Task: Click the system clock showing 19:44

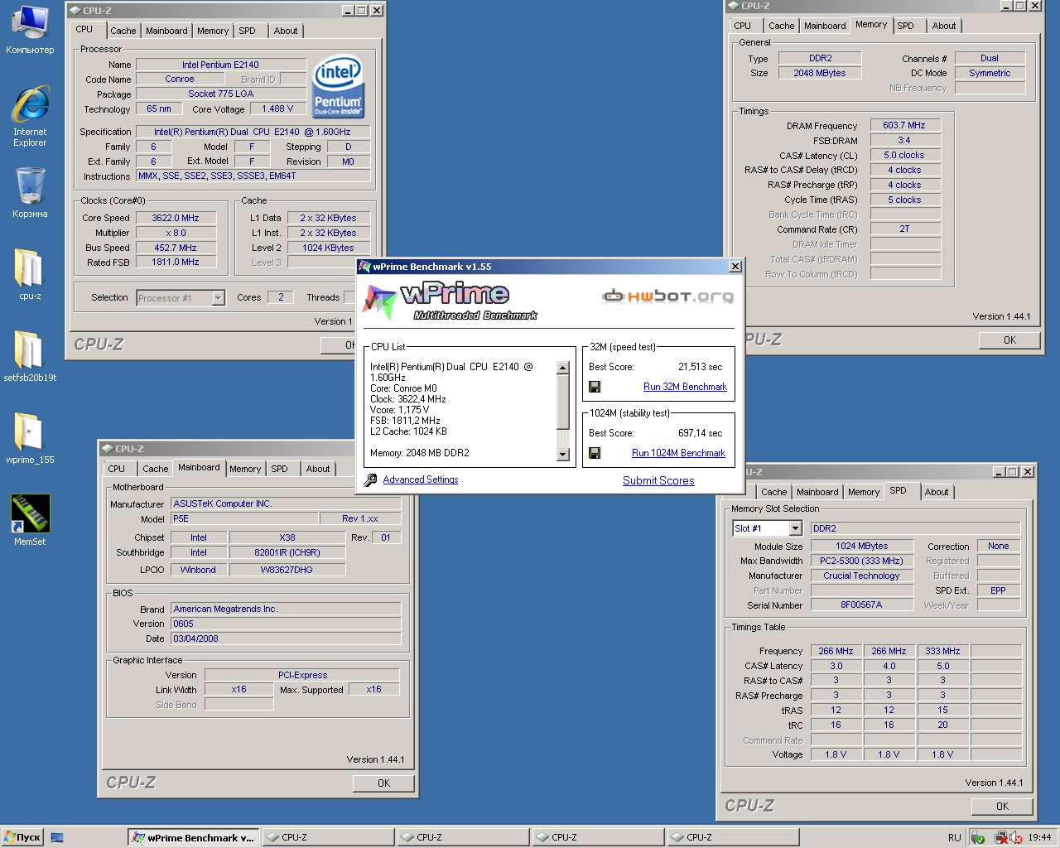Action: (1040, 837)
